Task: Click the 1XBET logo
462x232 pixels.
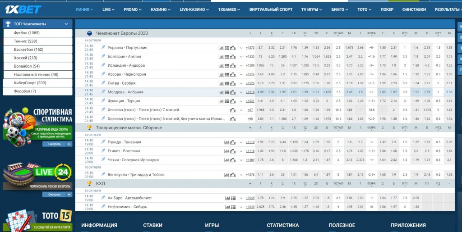Action: (x=23, y=10)
